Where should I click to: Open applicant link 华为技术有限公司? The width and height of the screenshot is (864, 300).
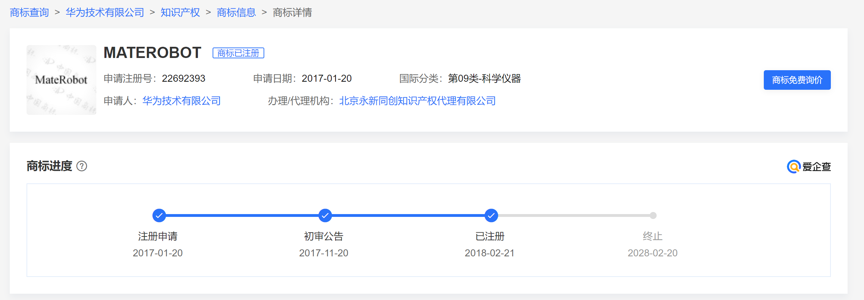(x=182, y=101)
